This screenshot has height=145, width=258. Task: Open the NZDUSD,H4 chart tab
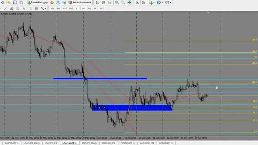pos(127,143)
